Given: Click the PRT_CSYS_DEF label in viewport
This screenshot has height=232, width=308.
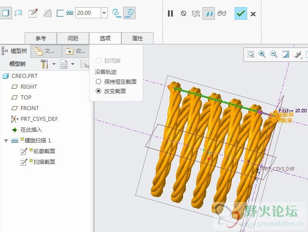Looking at the screenshot, I should 278,169.
